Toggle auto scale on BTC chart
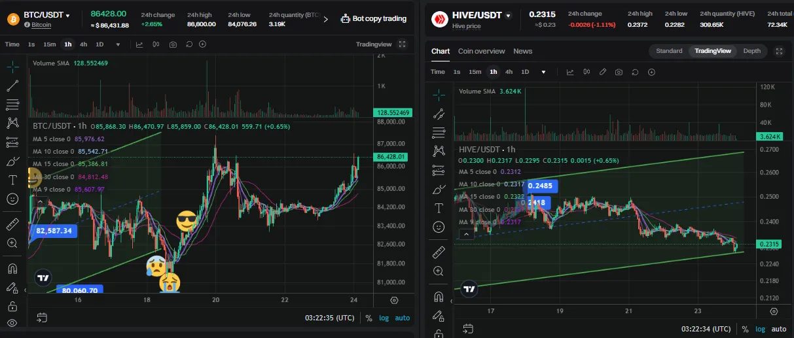Screen dimensions: 794x338 (x=403, y=318)
